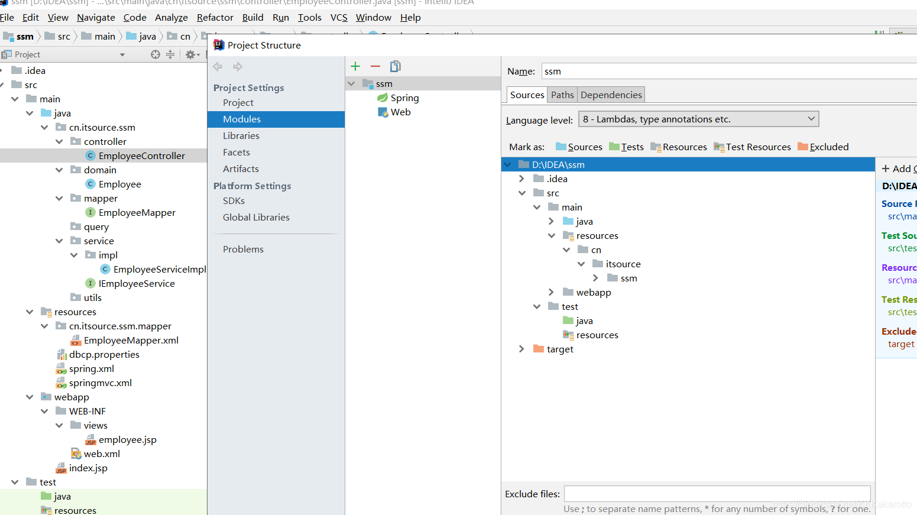The height and width of the screenshot is (515, 917).
Task: Open the Build menu
Action: coord(252,18)
